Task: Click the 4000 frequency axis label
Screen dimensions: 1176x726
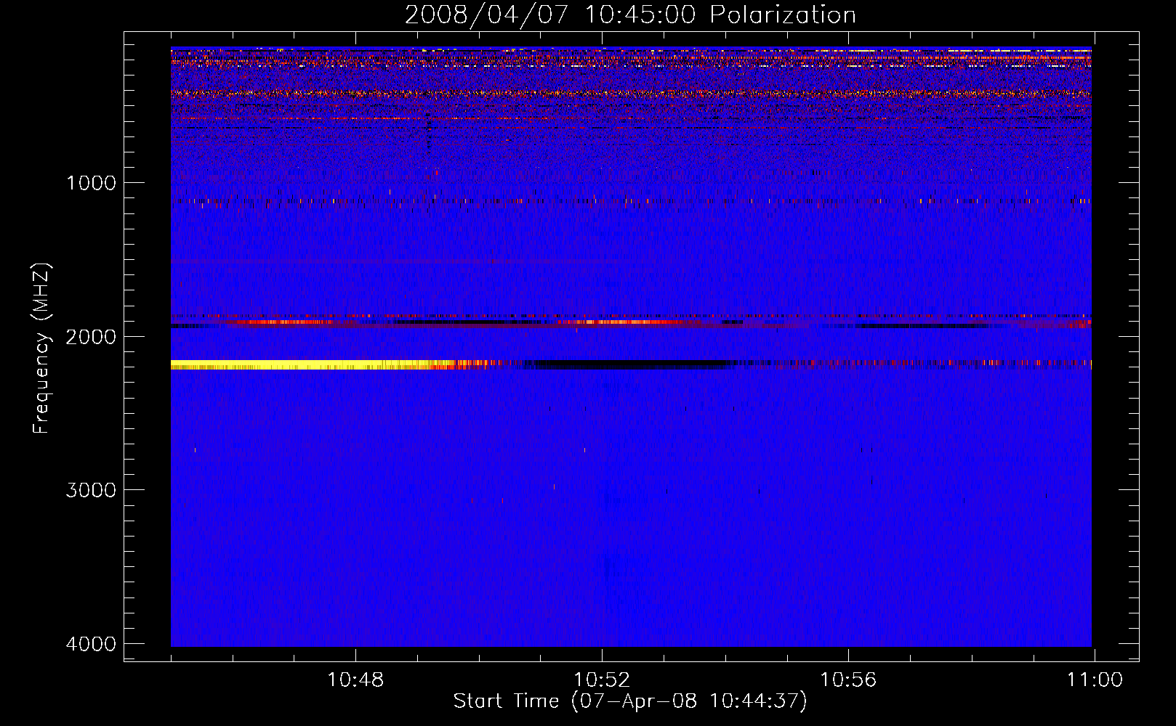Action: click(91, 644)
